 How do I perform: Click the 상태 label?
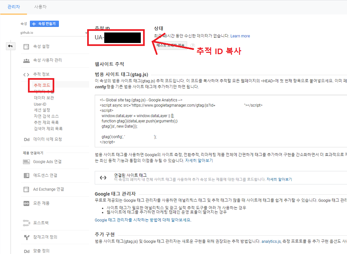pos(159,28)
